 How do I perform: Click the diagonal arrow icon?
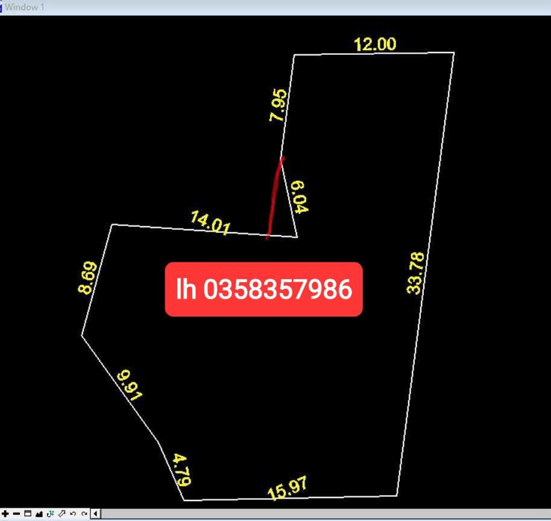pos(62,514)
